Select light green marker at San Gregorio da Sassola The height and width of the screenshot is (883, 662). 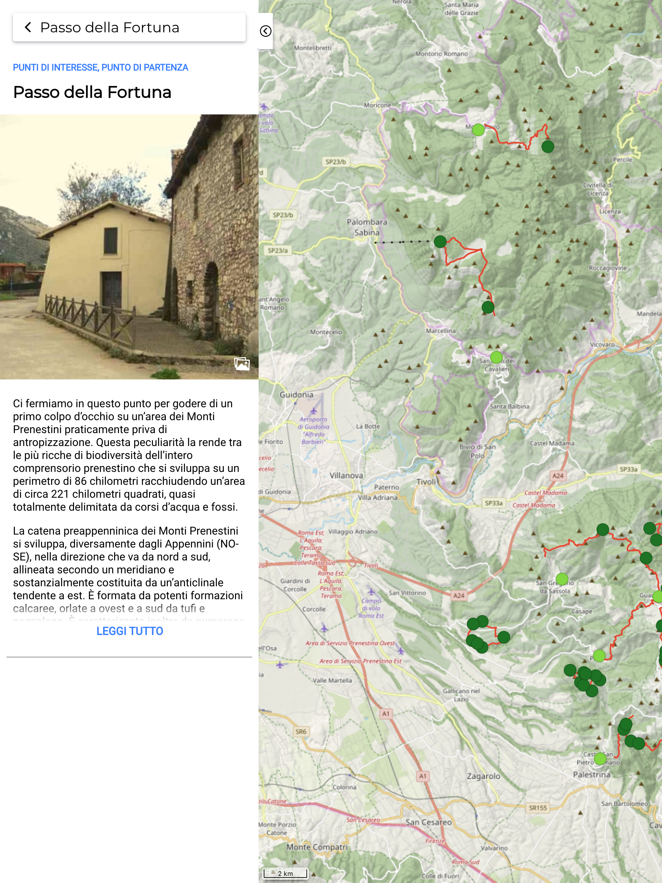pos(562,579)
